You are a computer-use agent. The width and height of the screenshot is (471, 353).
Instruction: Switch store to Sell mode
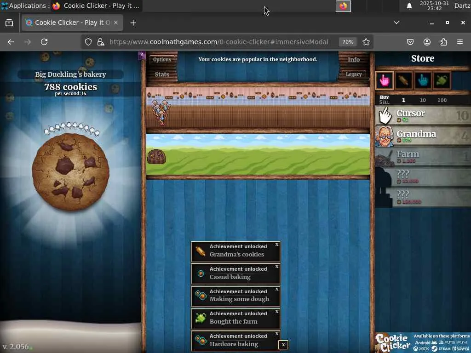[x=384, y=102]
